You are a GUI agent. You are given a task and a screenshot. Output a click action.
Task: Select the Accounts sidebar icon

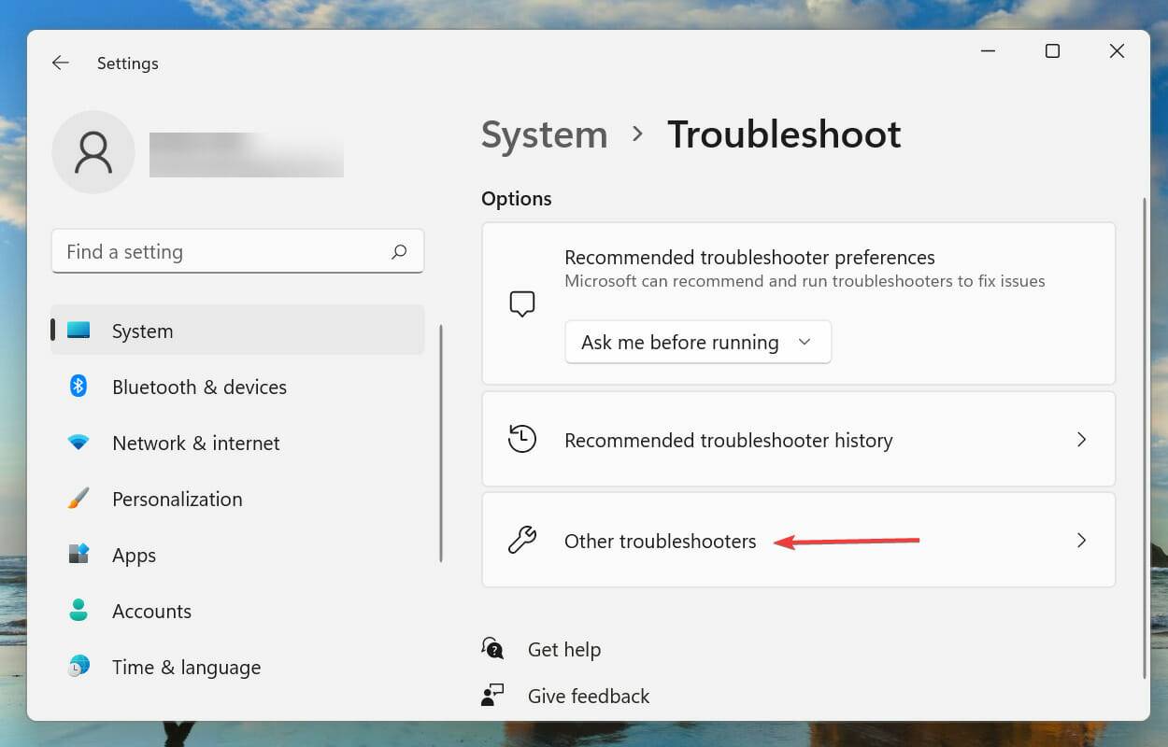coord(79,611)
